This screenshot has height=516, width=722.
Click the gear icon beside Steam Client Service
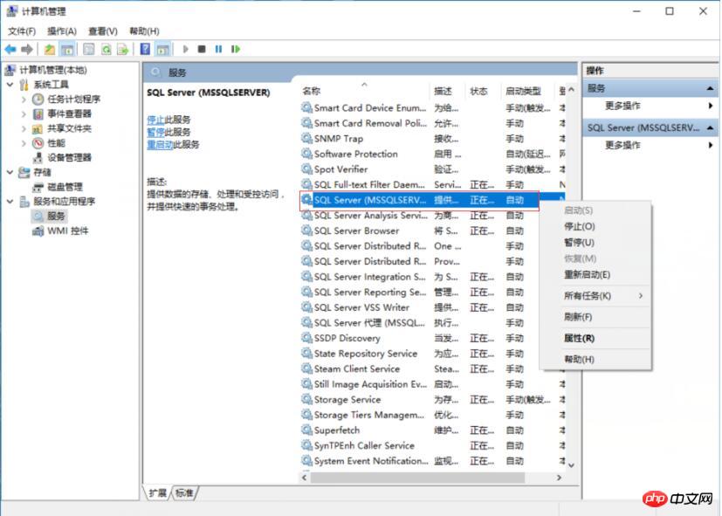306,368
